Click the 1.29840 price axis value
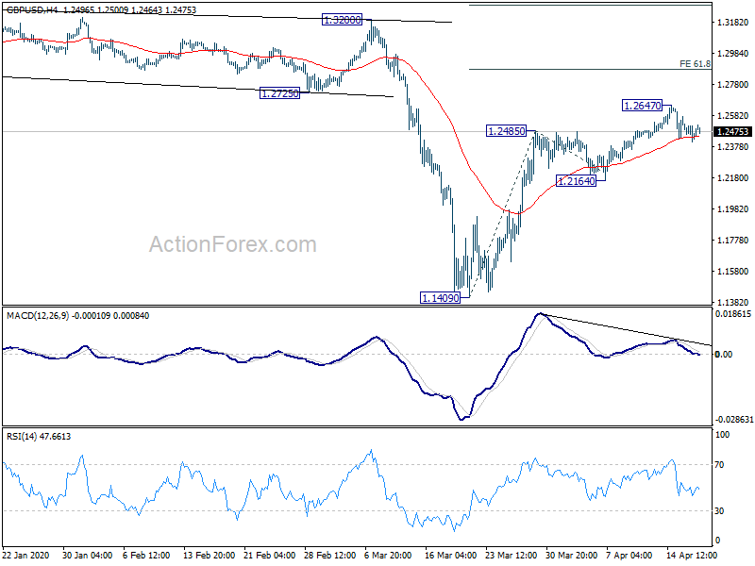 coord(733,54)
